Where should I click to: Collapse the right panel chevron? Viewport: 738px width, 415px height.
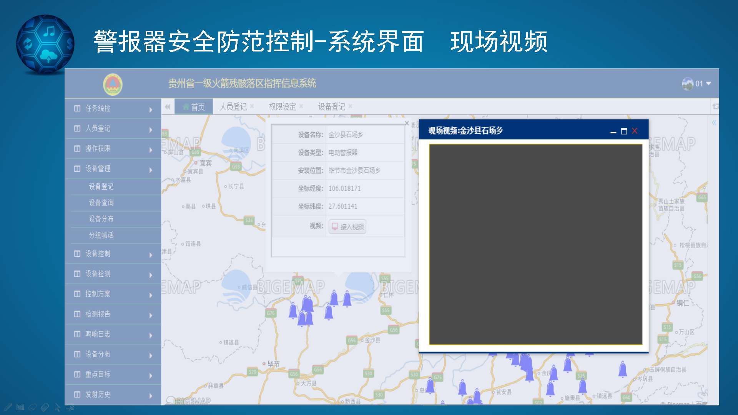pyautogui.click(x=714, y=123)
